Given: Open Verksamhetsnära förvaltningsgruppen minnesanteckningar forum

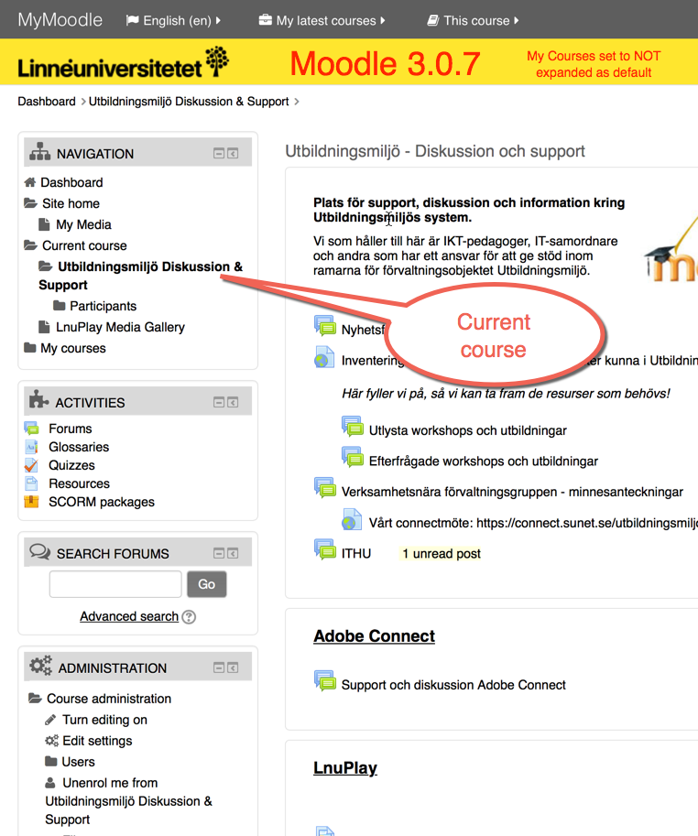Looking at the screenshot, I should [512, 492].
